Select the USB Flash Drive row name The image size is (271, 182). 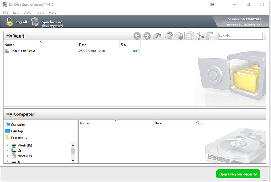pos(23,51)
